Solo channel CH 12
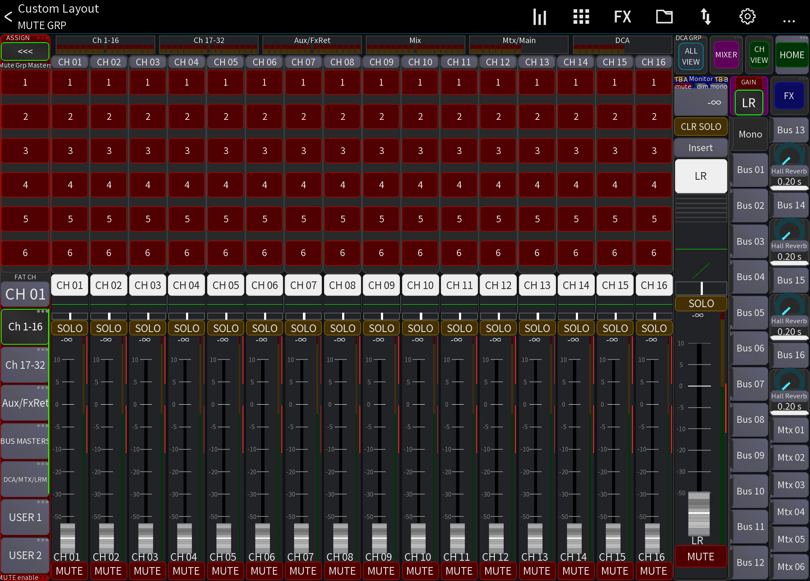This screenshot has height=581, width=810. point(498,328)
